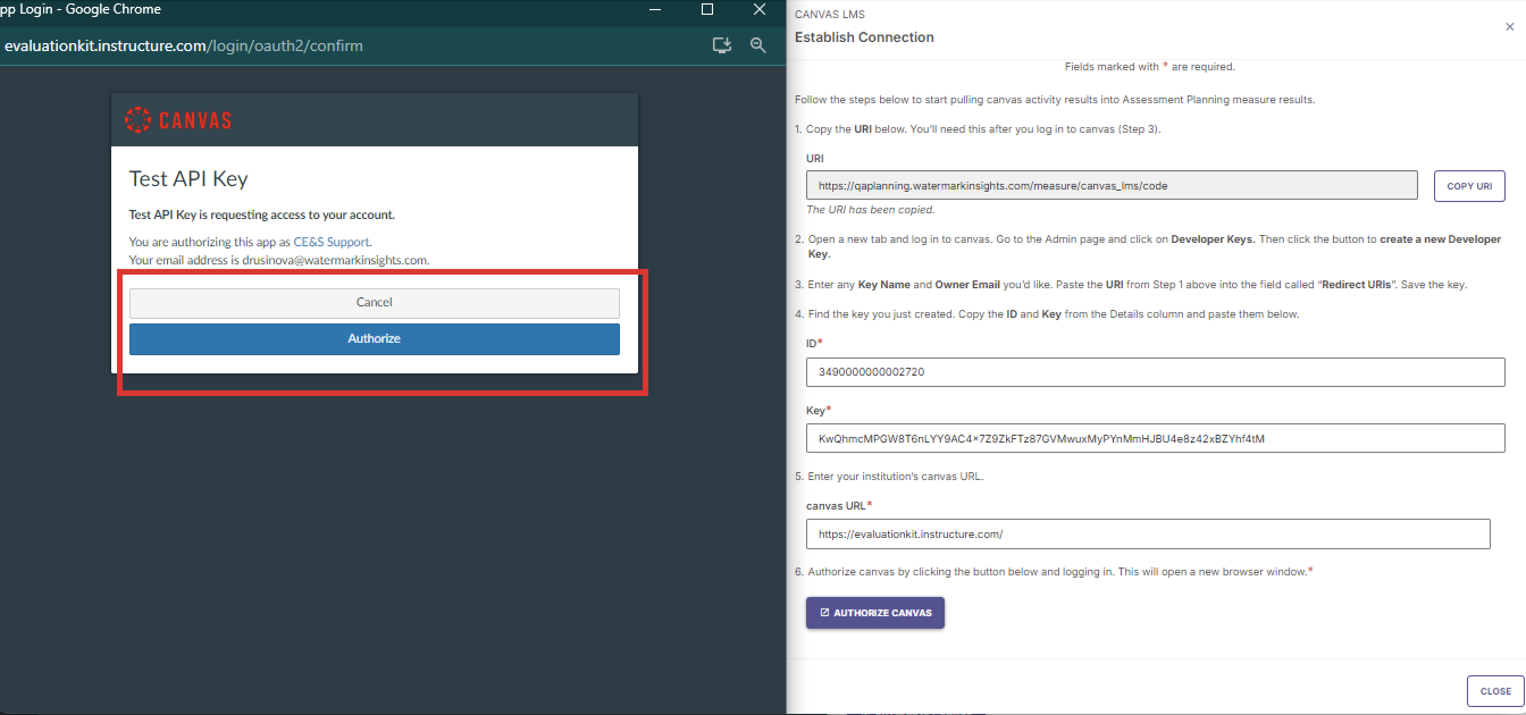Select the copied URI confirmation text
Image resolution: width=1526 pixels, height=715 pixels.
click(870, 209)
